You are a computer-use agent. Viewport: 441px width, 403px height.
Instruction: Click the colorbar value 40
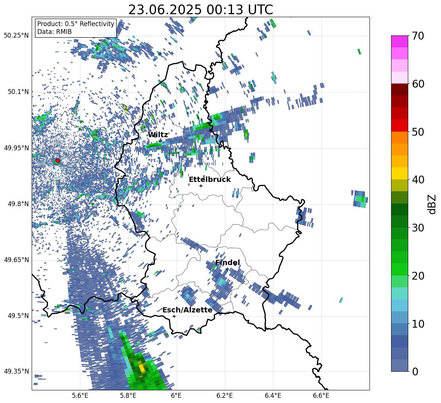coord(418,180)
